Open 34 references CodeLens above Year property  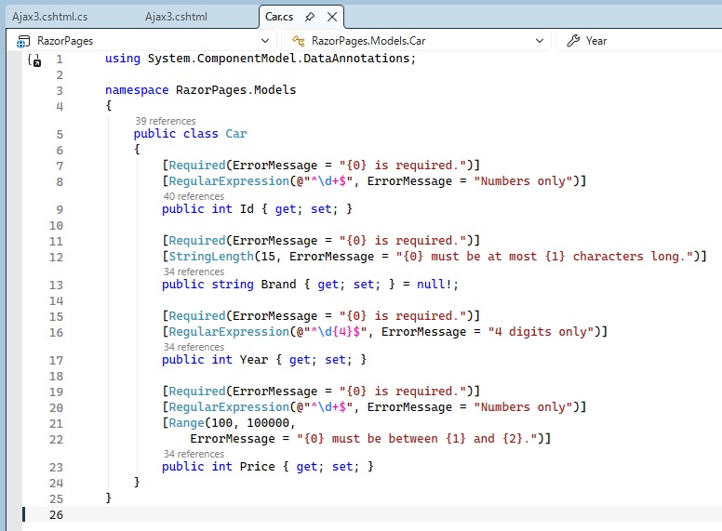194,347
